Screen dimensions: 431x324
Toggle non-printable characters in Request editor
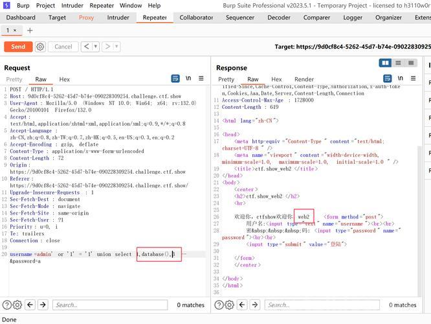pos(188,78)
